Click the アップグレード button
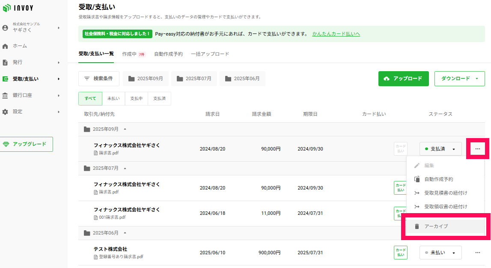 pos(26,144)
